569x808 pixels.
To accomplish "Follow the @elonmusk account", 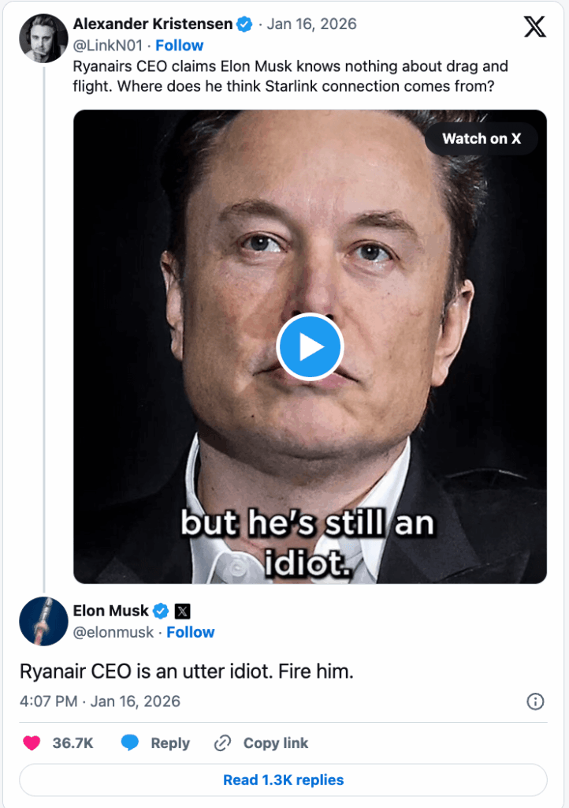I will (x=191, y=632).
